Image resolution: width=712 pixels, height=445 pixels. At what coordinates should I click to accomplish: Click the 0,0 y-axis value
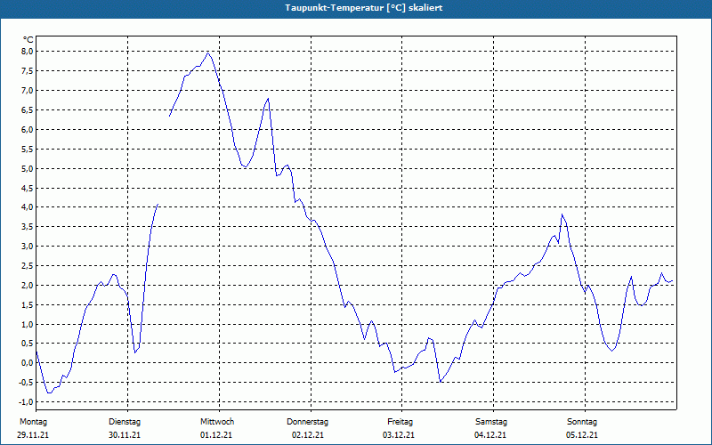point(28,363)
